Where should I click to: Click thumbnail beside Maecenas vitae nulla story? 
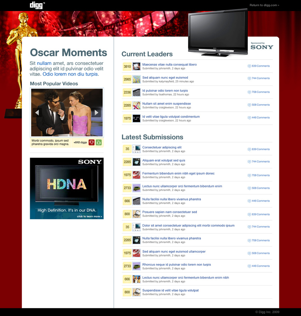pos(136,67)
